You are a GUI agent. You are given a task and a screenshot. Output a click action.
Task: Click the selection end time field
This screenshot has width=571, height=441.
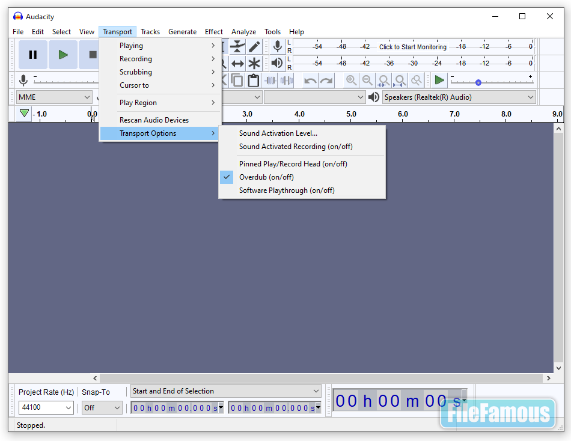[275, 407]
